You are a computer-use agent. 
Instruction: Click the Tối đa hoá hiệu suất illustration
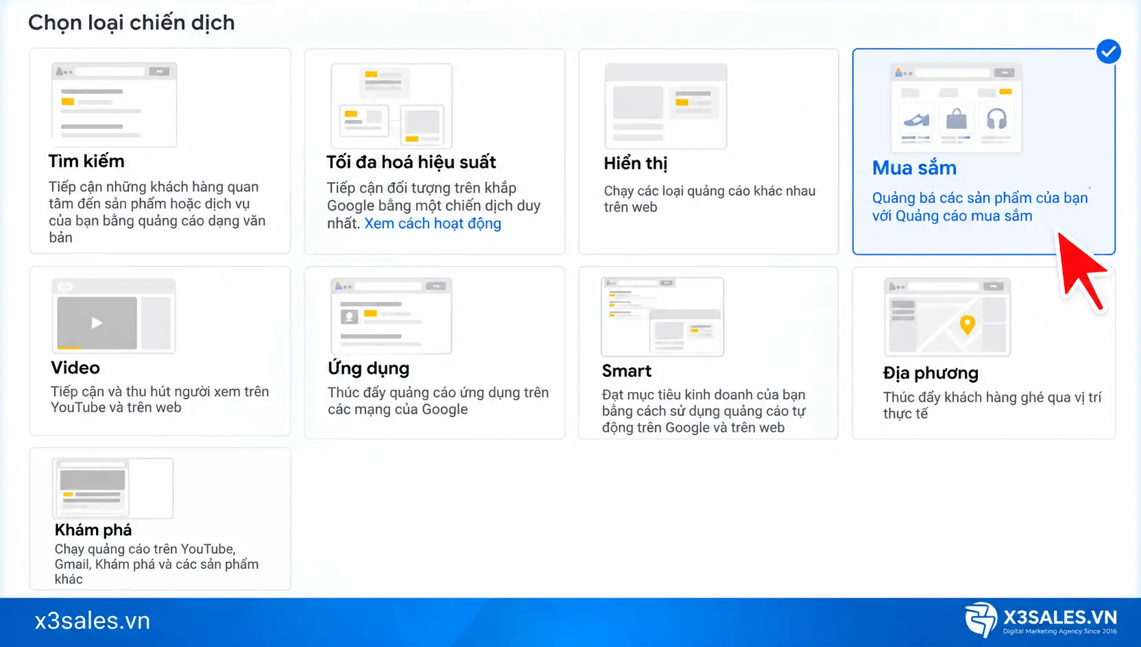click(x=391, y=106)
